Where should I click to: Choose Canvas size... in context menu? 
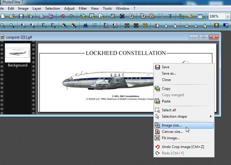[184, 132]
